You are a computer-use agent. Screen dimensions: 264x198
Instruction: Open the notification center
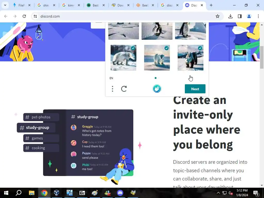point(255,193)
